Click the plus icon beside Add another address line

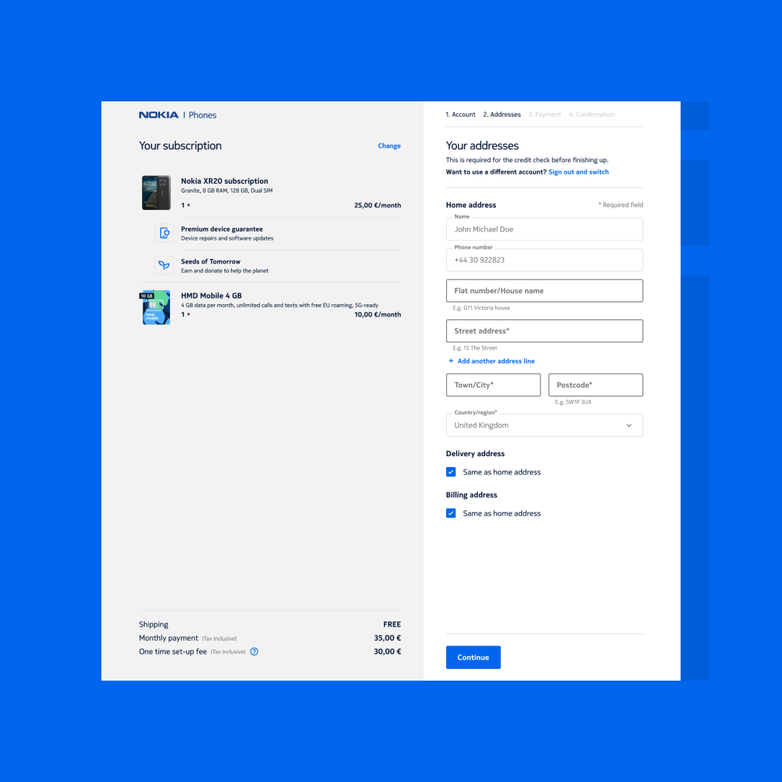click(451, 361)
